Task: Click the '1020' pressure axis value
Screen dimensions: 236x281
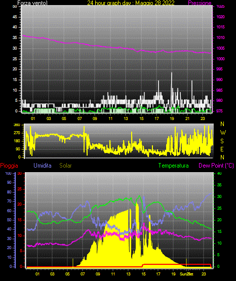Action: (x=220, y=17)
